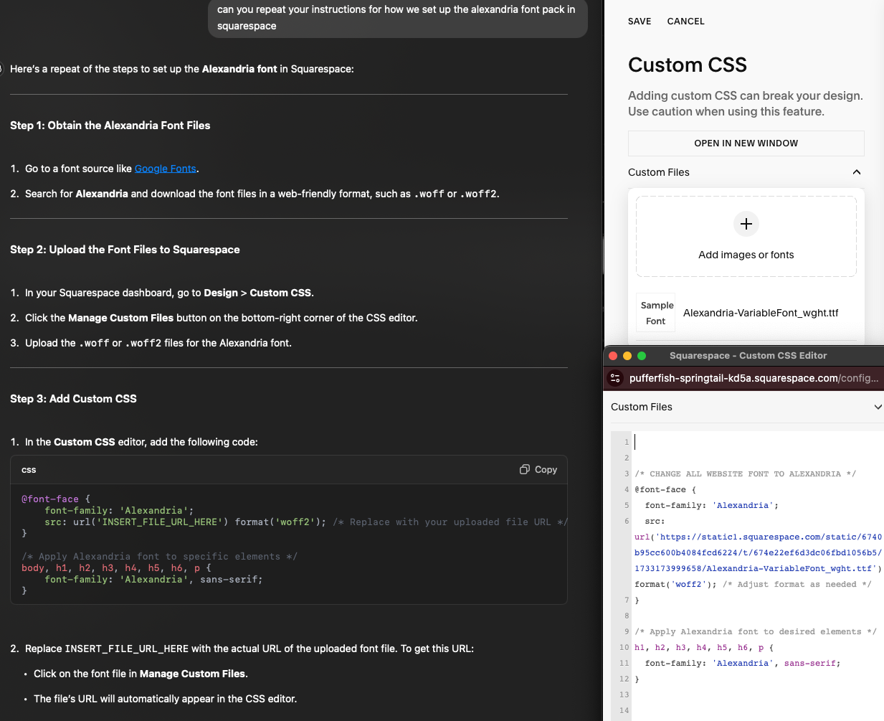Minimize the Custom CSS Editor window

tap(627, 356)
